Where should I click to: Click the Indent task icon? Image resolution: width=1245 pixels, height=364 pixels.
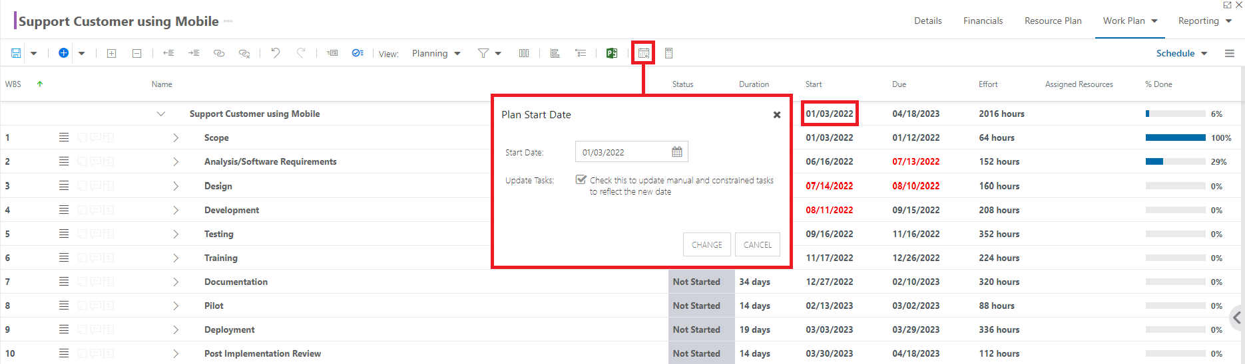[194, 53]
